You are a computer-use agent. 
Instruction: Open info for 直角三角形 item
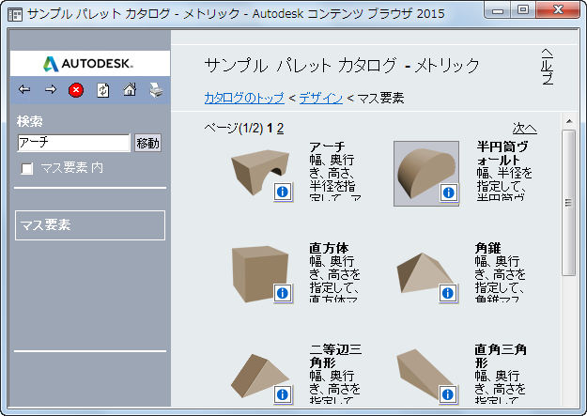(448, 394)
